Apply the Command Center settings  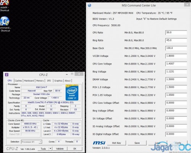point(178,143)
